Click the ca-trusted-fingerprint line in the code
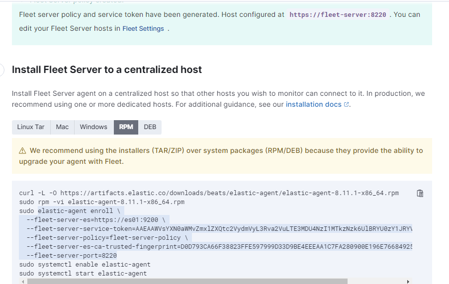This screenshot has width=449, height=284. click(219, 247)
